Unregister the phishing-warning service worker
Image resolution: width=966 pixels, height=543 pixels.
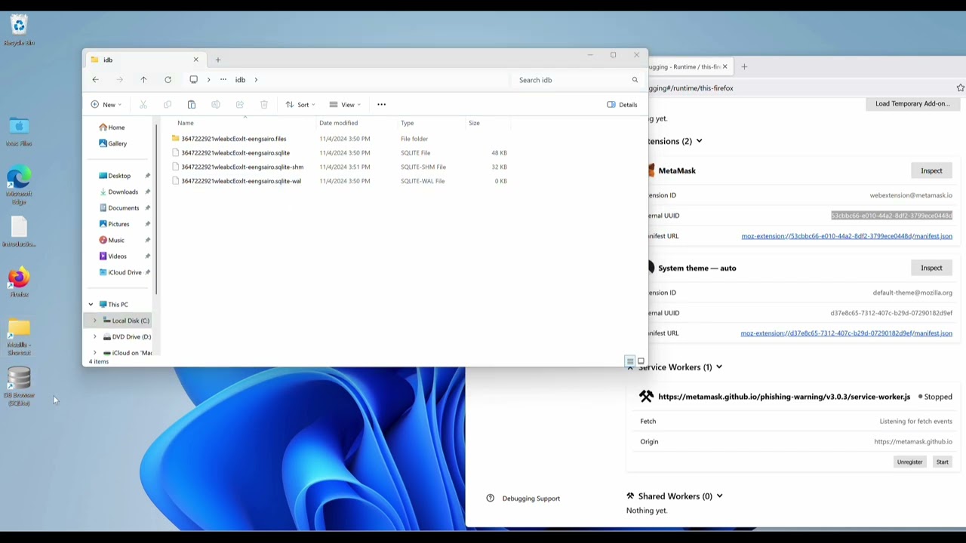(x=909, y=462)
